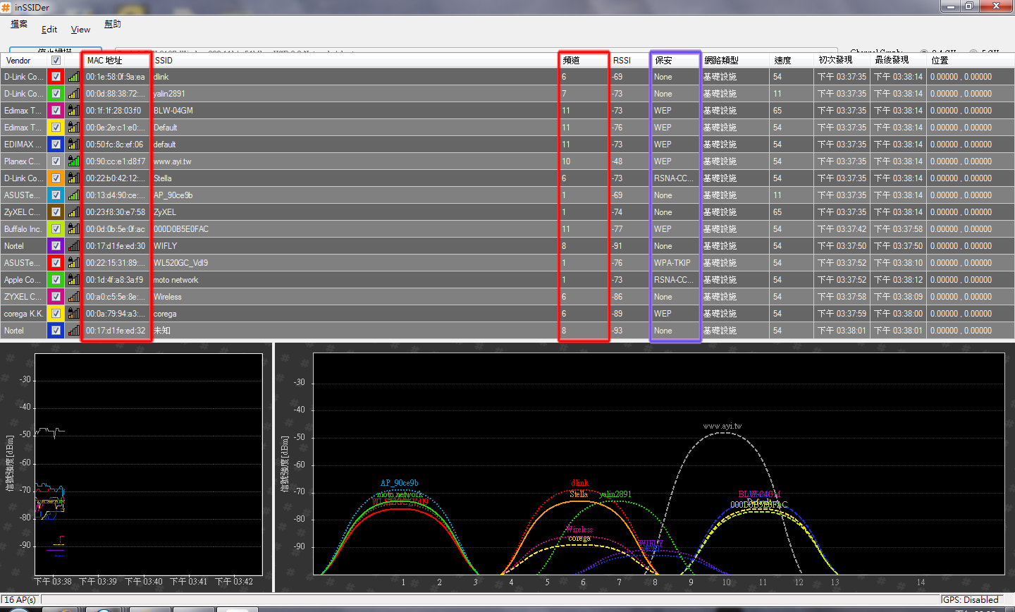This screenshot has width=1015, height=612.
Task: Open the 幫助 menu
Action: 113,24
